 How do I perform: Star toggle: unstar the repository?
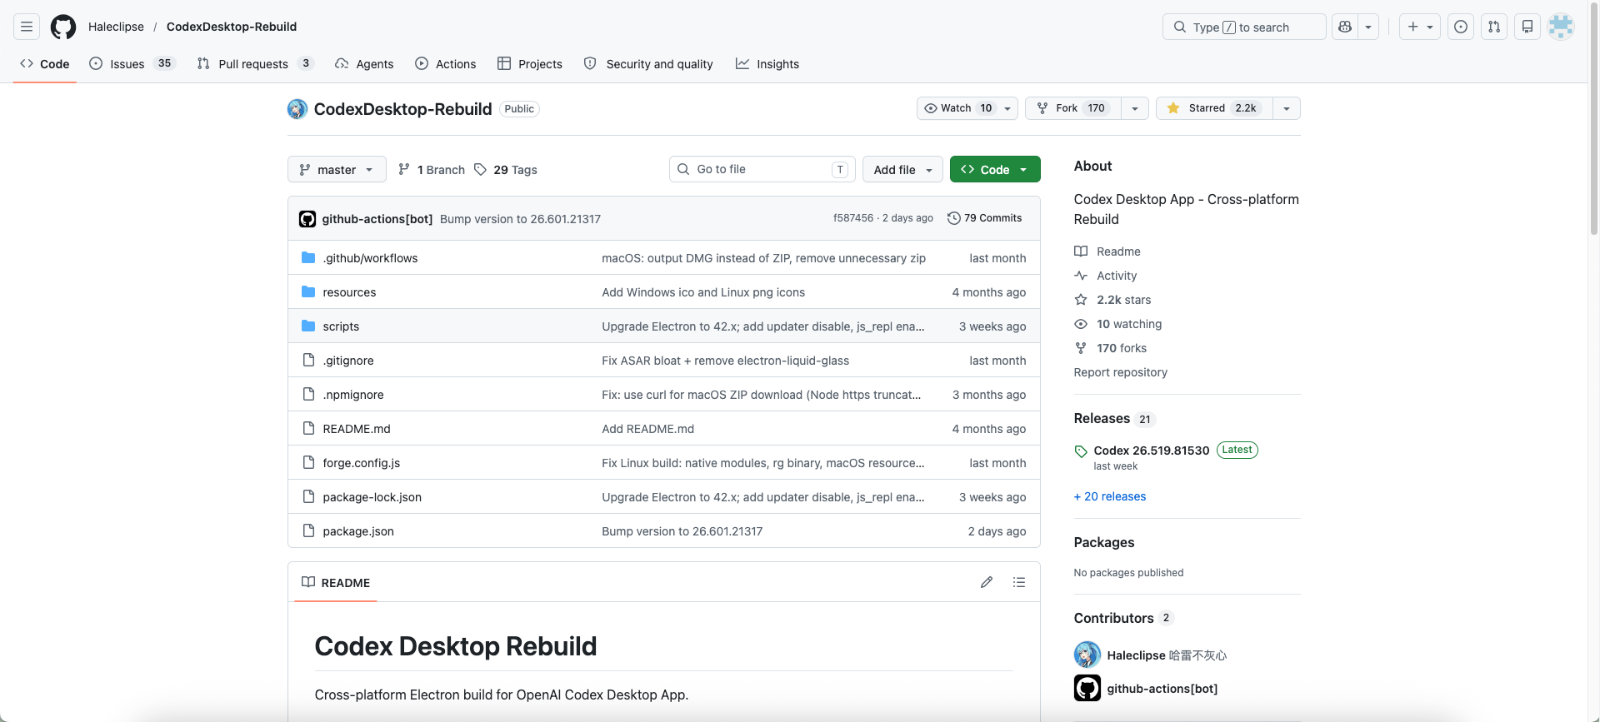[x=1214, y=108]
